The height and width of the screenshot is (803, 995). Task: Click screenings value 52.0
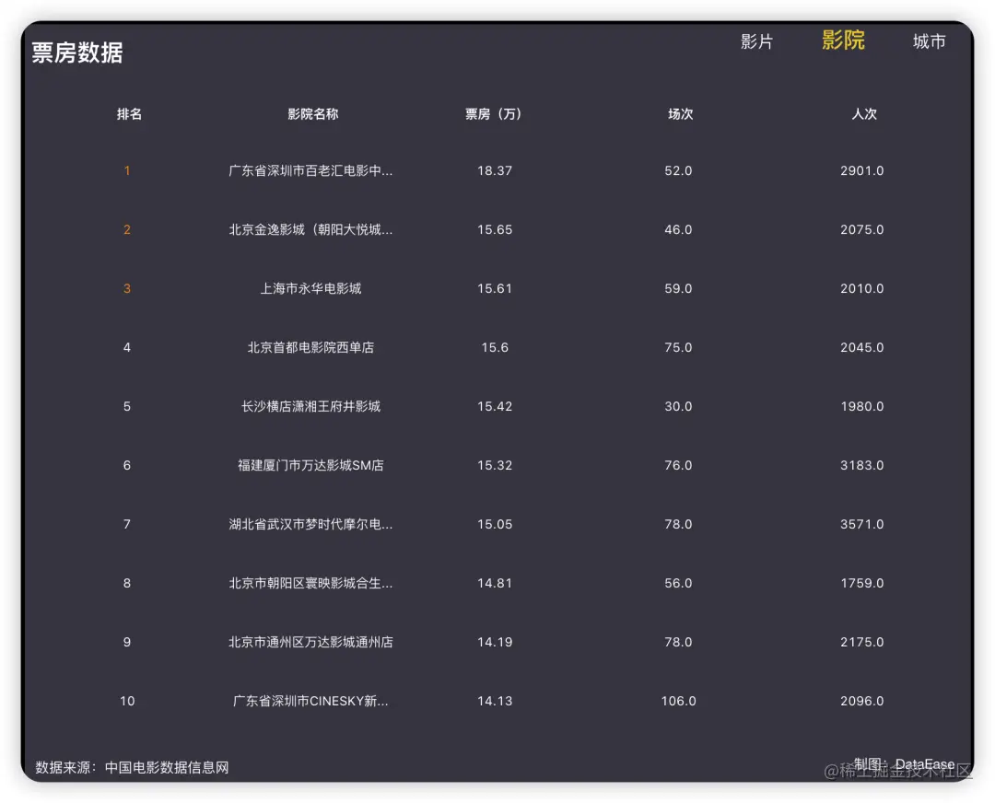[678, 170]
